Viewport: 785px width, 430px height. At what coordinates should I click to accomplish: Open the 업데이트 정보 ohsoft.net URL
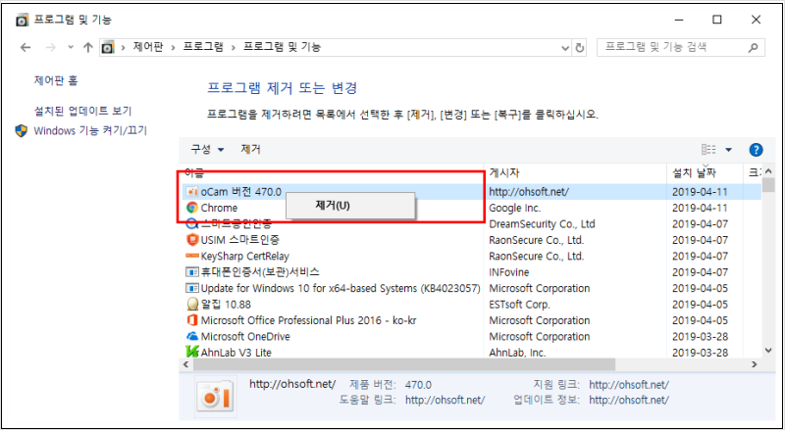(x=629, y=400)
